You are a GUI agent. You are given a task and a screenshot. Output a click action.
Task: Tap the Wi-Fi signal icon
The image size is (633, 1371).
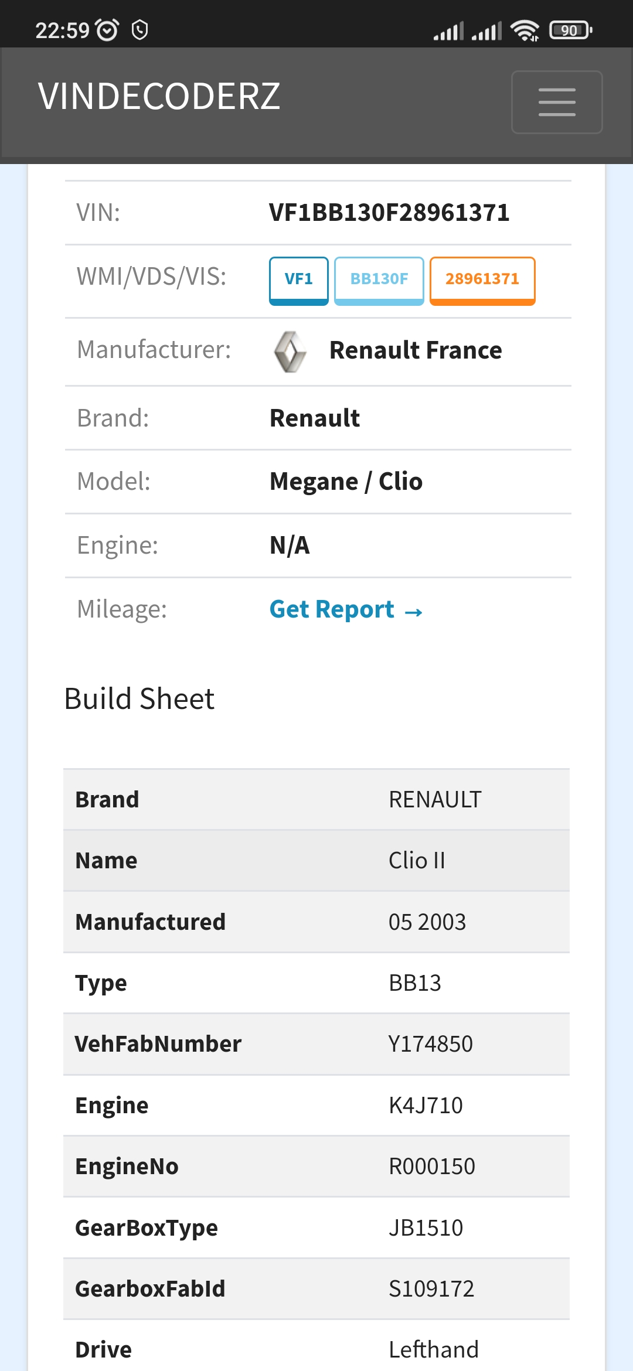pyautogui.click(x=524, y=30)
